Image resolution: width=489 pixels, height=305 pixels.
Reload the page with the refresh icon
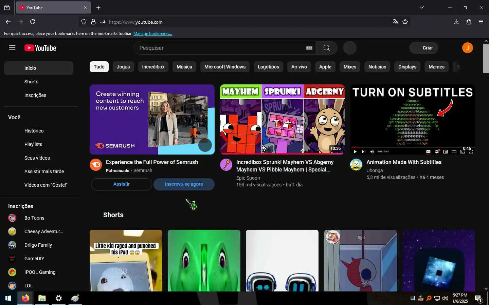33,22
